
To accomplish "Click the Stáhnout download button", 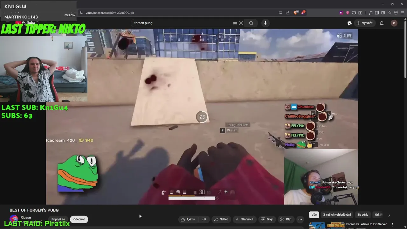I will [244, 219].
